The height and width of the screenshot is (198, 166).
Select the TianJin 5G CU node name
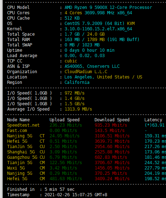point(26,147)
